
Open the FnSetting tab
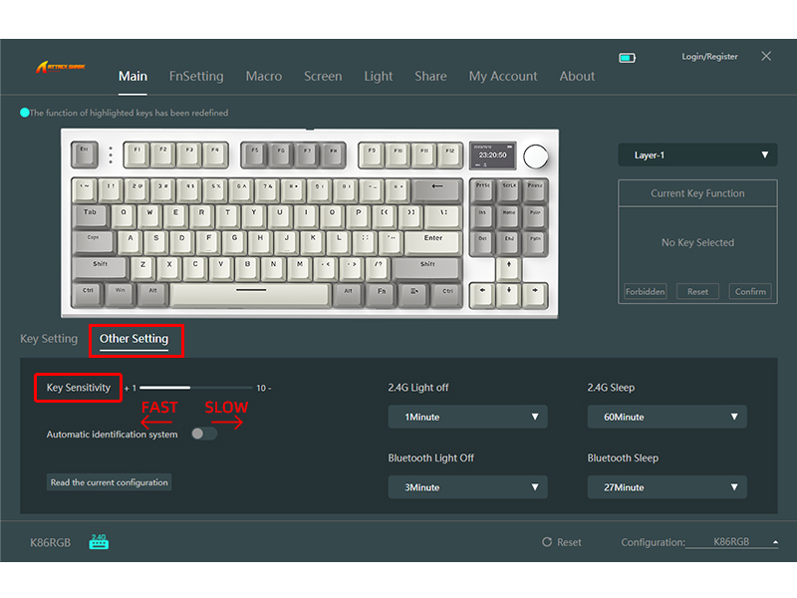[x=196, y=77]
